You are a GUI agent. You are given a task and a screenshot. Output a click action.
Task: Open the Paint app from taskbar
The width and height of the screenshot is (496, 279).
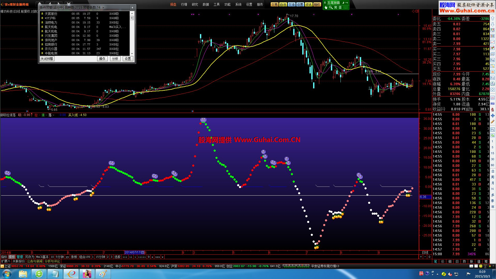click(x=103, y=274)
